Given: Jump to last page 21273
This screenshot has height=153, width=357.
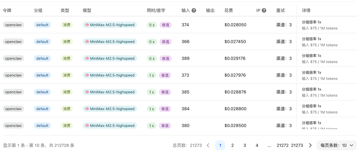Looking at the screenshot, I should pyautogui.click(x=297, y=145).
